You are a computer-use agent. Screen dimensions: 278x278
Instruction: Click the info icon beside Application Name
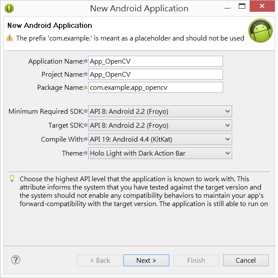[86, 61]
